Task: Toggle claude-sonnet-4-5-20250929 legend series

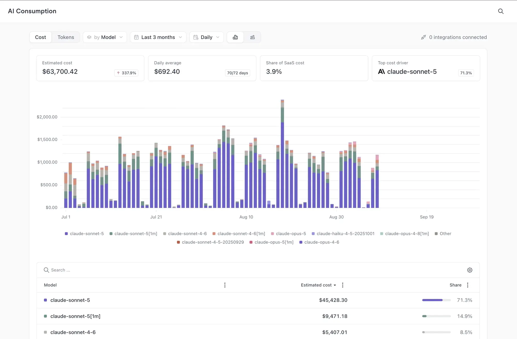Action: (x=210, y=242)
